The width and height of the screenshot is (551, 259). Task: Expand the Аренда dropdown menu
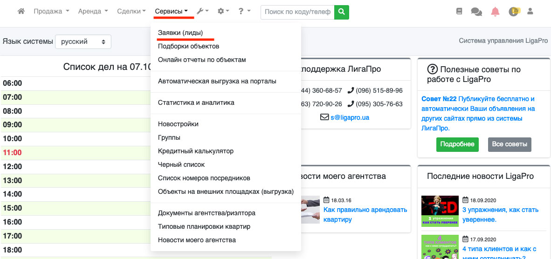(x=93, y=12)
